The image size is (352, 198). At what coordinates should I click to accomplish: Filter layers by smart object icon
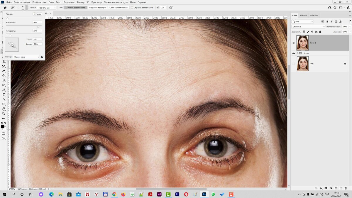click(x=340, y=21)
